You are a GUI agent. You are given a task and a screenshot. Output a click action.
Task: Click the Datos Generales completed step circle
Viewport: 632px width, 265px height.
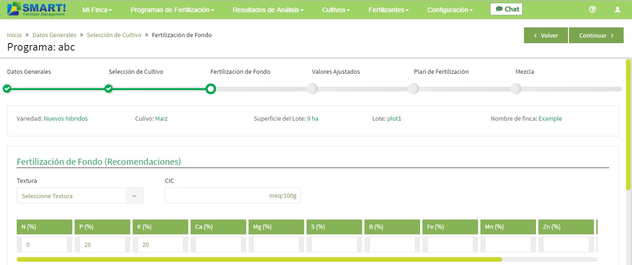coord(7,89)
